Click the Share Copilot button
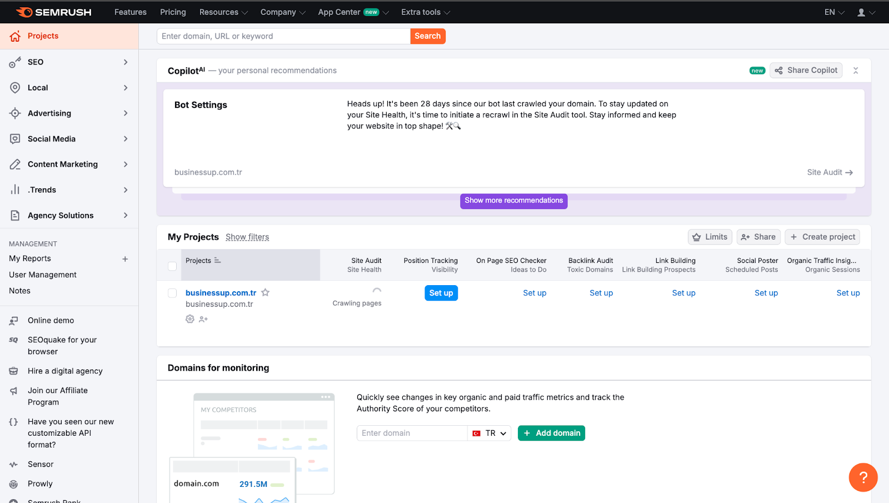Image resolution: width=889 pixels, height=503 pixels. coord(806,71)
